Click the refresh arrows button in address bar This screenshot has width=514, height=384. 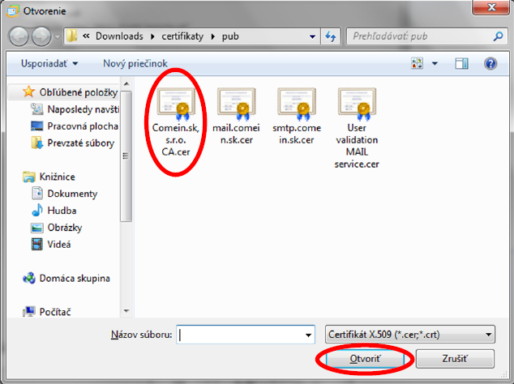[331, 36]
